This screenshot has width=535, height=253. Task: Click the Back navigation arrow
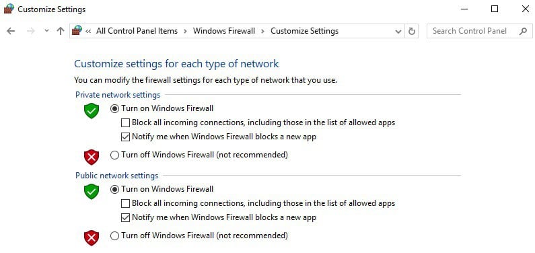point(11,31)
